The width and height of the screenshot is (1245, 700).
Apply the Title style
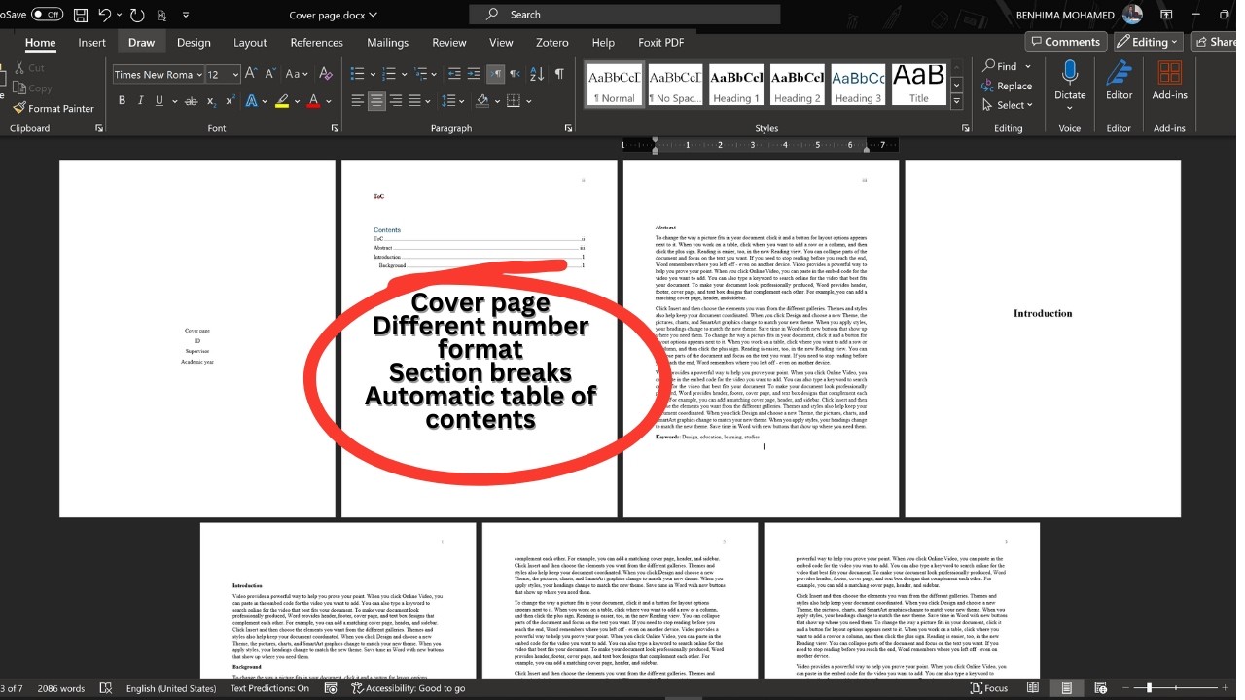(x=919, y=86)
